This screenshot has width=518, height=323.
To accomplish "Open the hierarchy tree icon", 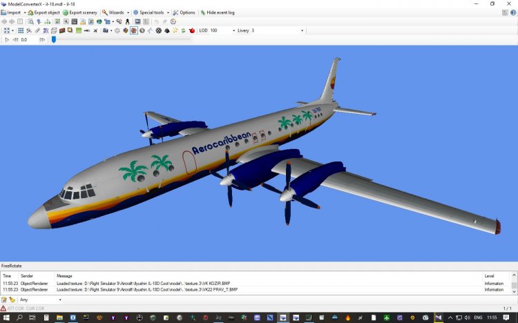I will (x=48, y=21).
